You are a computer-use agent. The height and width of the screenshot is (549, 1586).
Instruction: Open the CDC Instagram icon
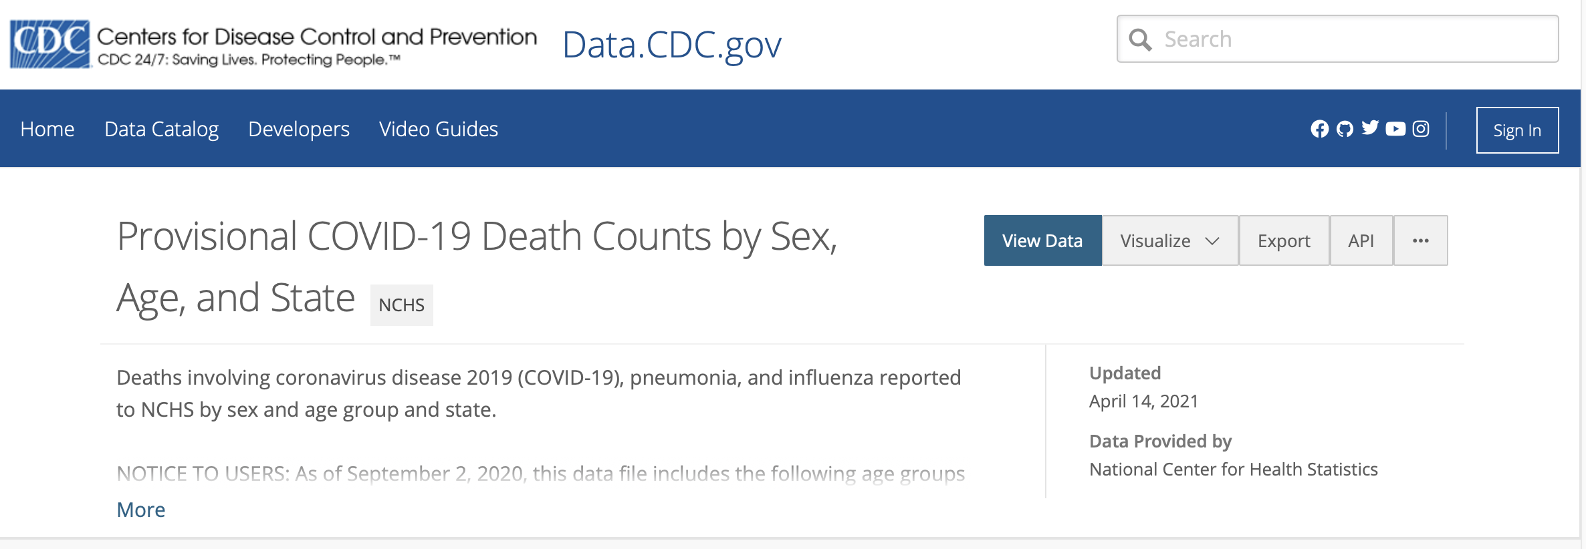[x=1421, y=129]
